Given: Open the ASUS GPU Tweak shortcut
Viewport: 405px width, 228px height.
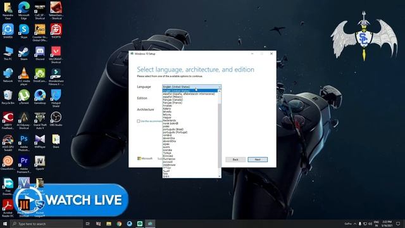Looking at the screenshot, I should click(x=8, y=142).
